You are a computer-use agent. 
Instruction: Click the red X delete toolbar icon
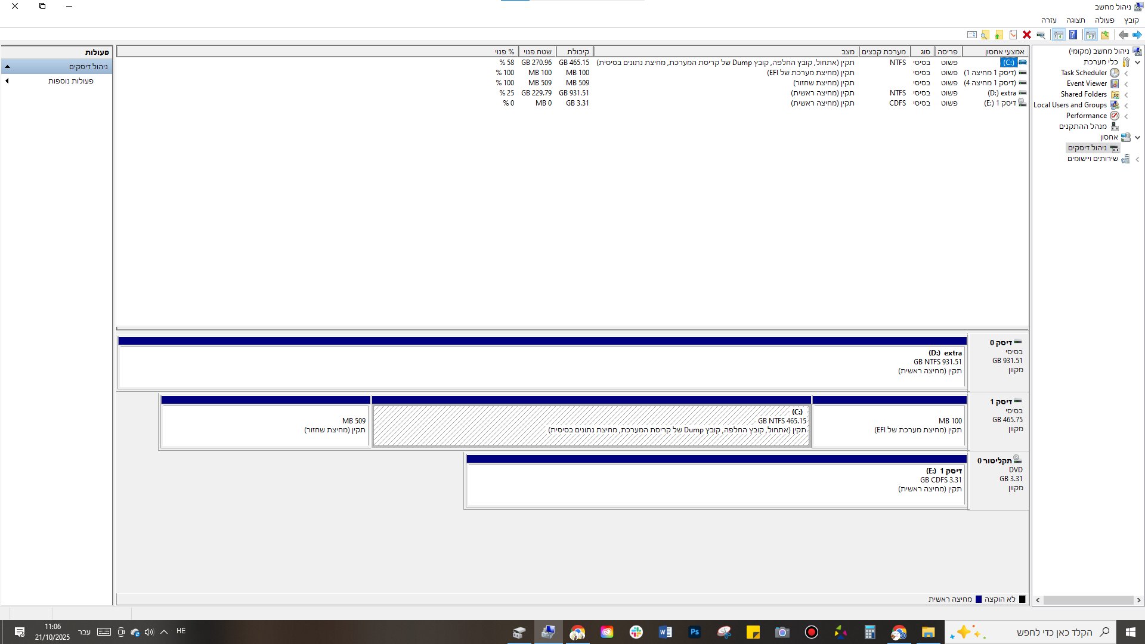pyautogui.click(x=1027, y=35)
